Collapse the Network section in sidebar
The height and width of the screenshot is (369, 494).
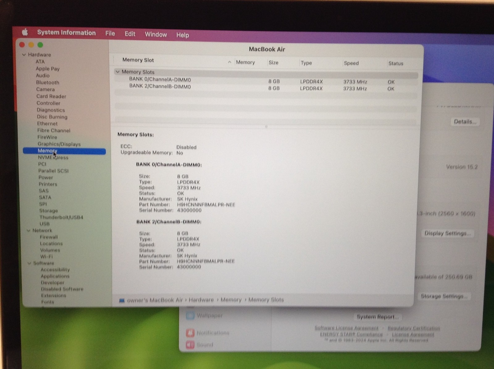pyautogui.click(x=28, y=230)
